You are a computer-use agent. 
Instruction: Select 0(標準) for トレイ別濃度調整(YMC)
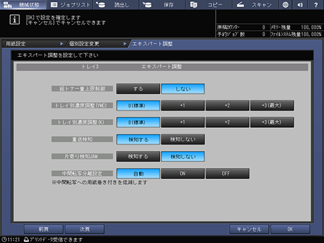coord(138,105)
